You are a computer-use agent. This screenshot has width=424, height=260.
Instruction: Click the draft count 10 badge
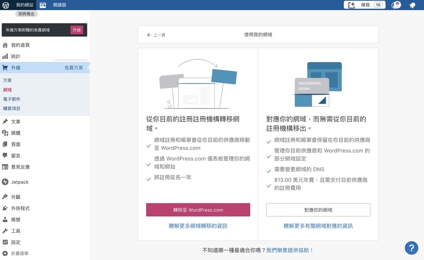tap(378, 5)
